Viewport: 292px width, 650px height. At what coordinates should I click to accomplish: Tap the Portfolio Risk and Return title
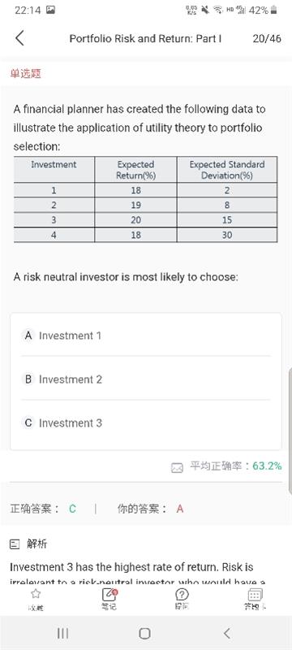tap(145, 38)
